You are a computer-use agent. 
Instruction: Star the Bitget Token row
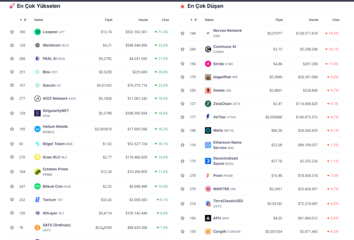click(x=12, y=144)
